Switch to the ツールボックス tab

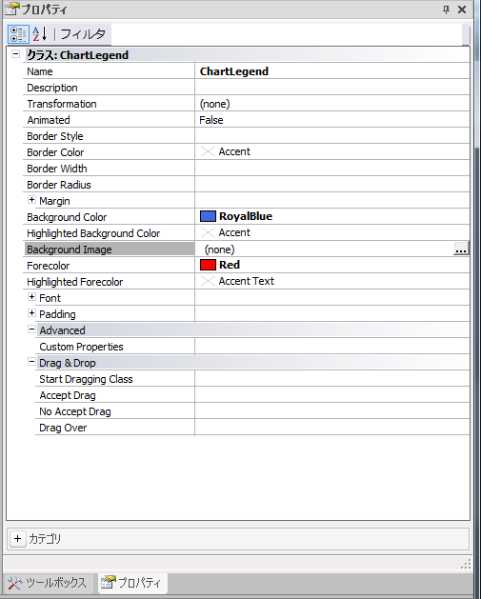(49, 583)
